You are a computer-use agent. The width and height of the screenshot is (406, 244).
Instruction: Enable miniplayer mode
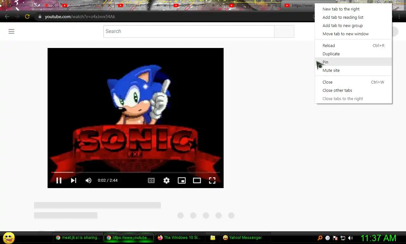(182, 180)
